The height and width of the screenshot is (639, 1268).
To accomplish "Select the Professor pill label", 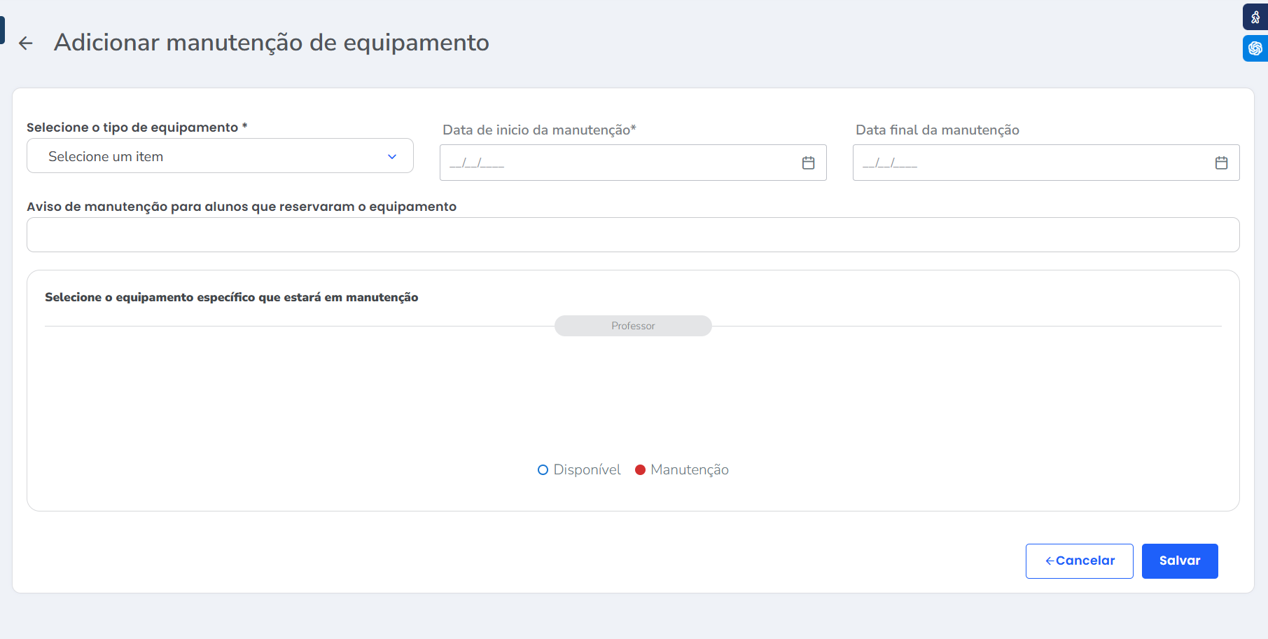I will [x=633, y=326].
